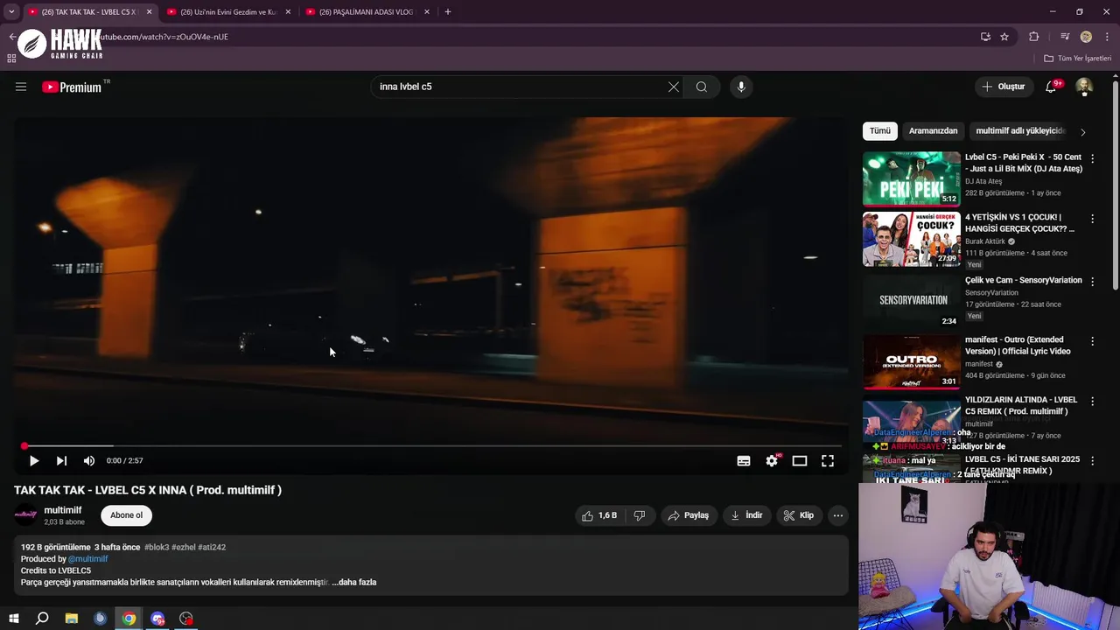Show more filter chips with the arrow
Screen dimensions: 1120x630
(1083, 132)
